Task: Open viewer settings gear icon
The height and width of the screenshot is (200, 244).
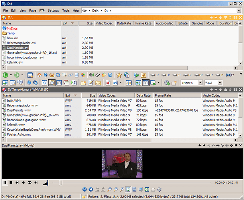Action: [x=159, y=190]
